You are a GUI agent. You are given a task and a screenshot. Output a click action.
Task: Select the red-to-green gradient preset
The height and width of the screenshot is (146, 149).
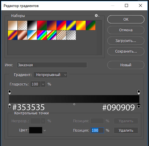coord(42,26)
